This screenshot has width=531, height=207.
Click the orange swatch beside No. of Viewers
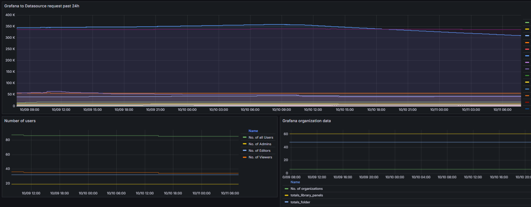point(245,157)
